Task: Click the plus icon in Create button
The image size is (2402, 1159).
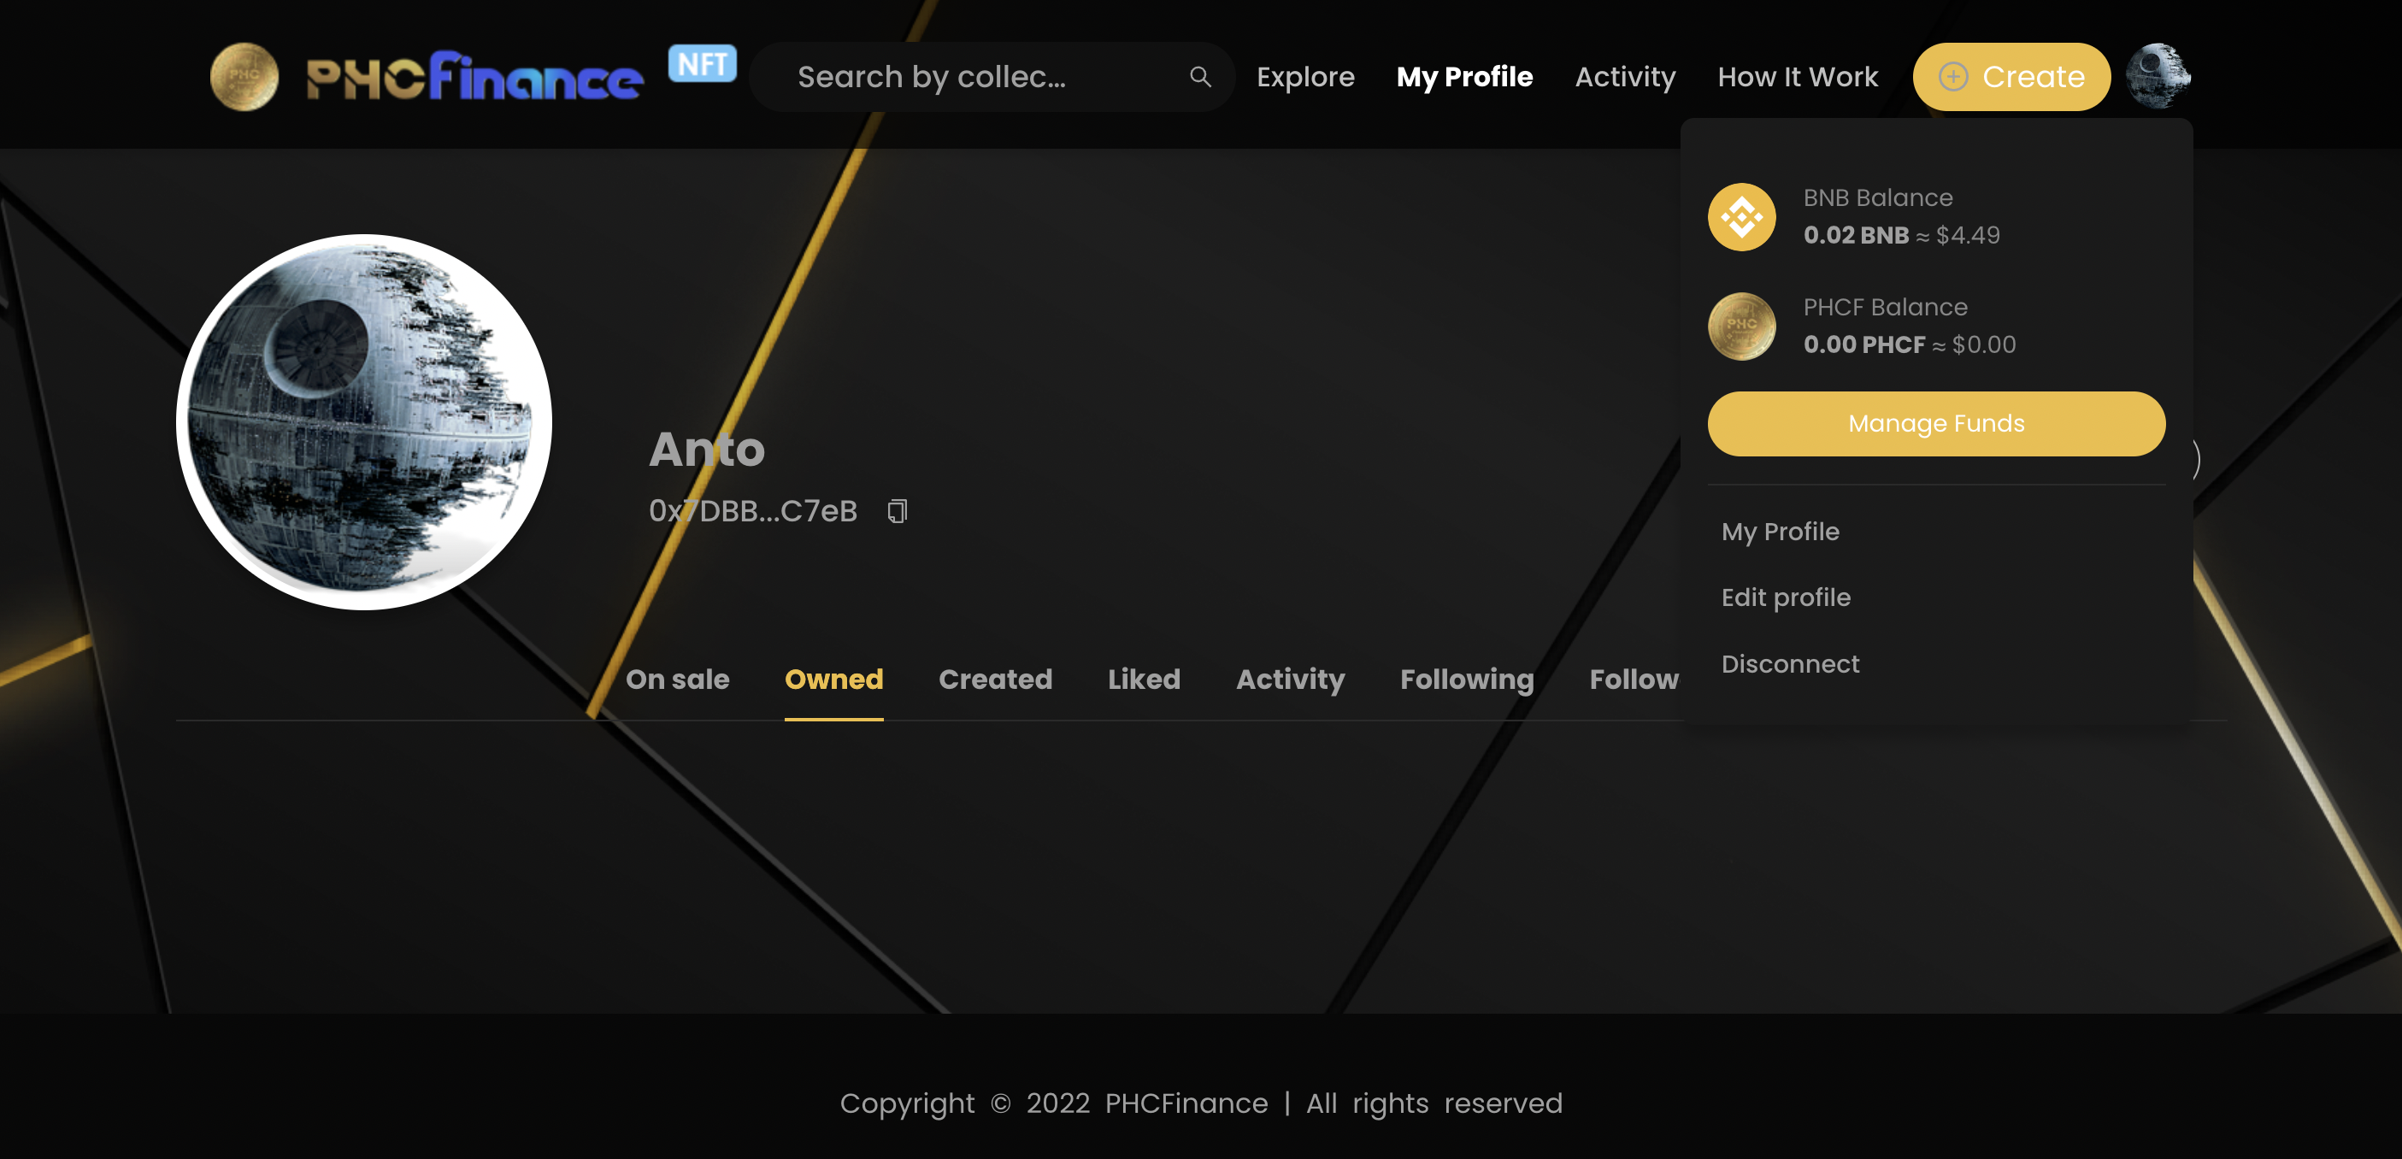Action: point(1952,76)
